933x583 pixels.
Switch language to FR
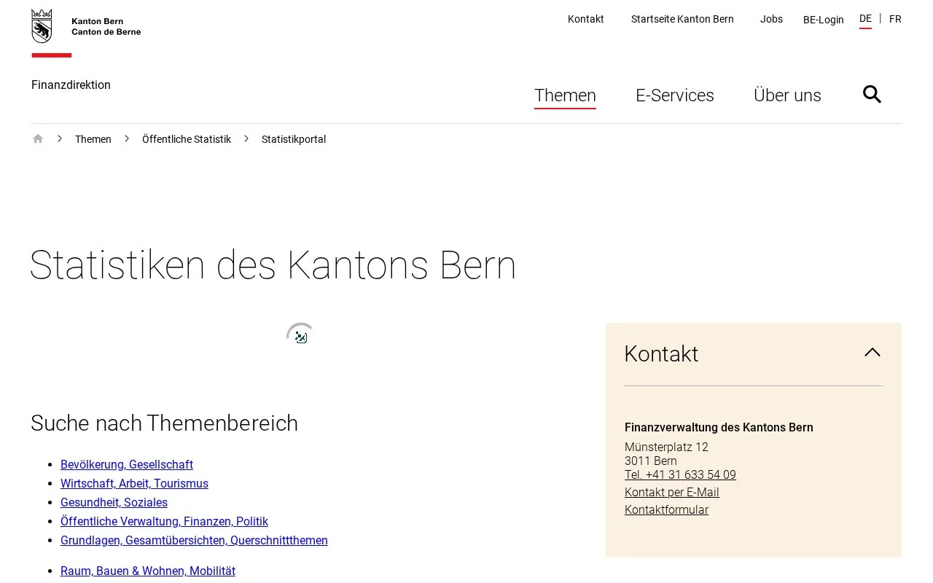coord(895,19)
